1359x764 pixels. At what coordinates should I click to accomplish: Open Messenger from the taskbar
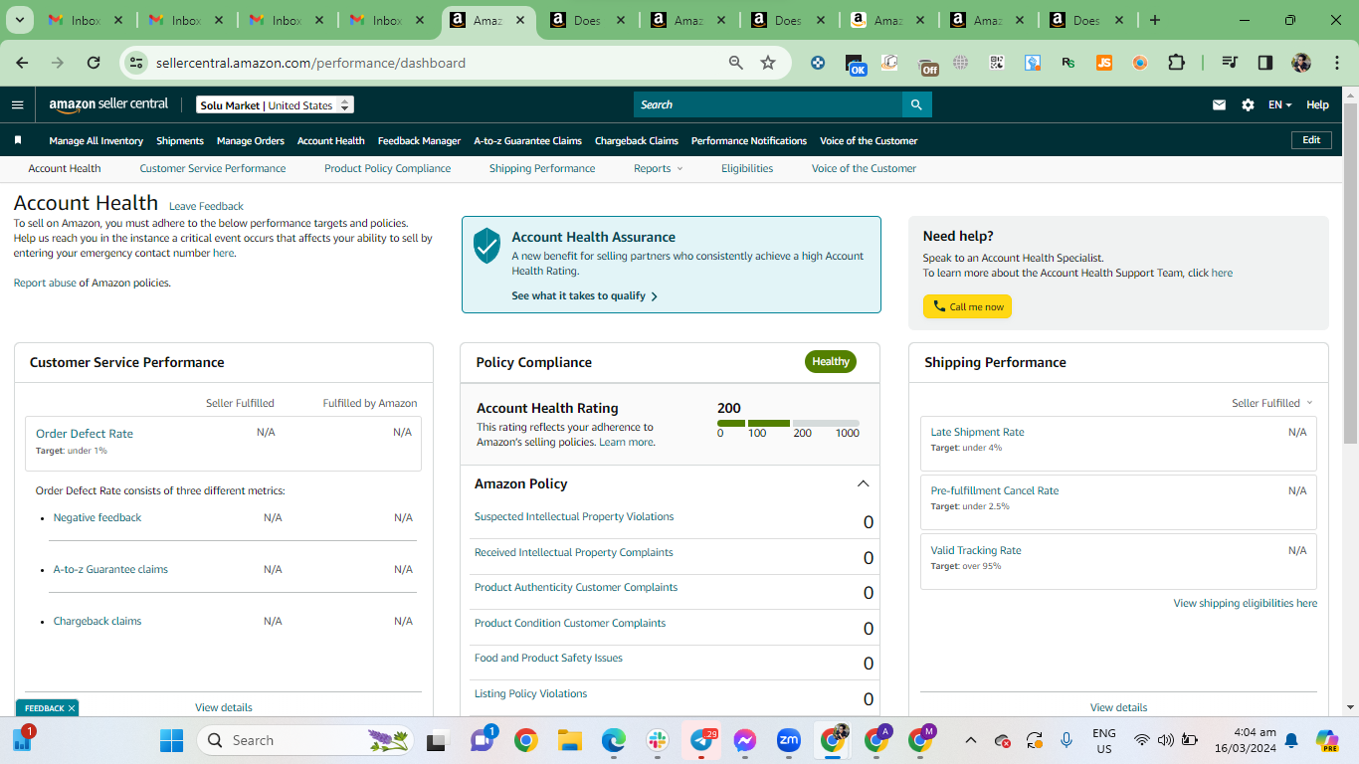tap(745, 740)
